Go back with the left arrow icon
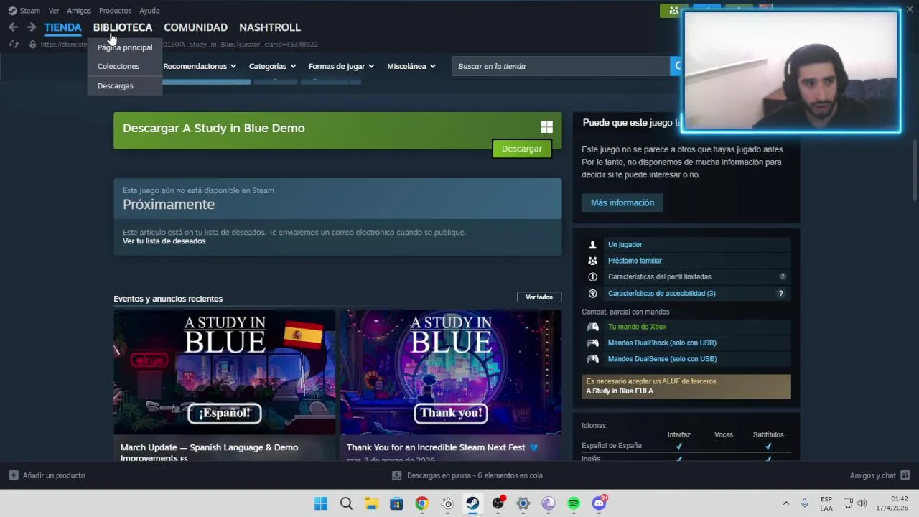 pos(13,27)
